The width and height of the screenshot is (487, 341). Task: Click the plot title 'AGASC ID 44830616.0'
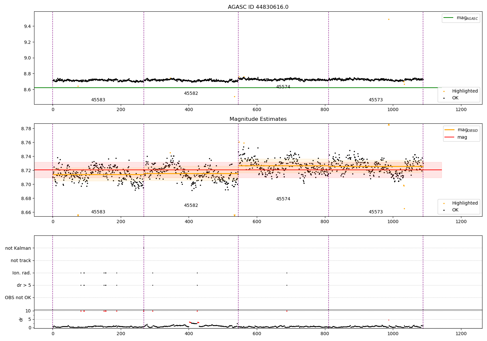258,7
